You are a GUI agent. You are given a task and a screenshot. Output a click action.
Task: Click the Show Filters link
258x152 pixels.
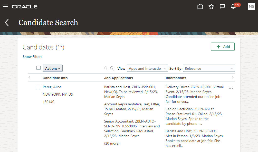pyautogui.click(x=32, y=57)
